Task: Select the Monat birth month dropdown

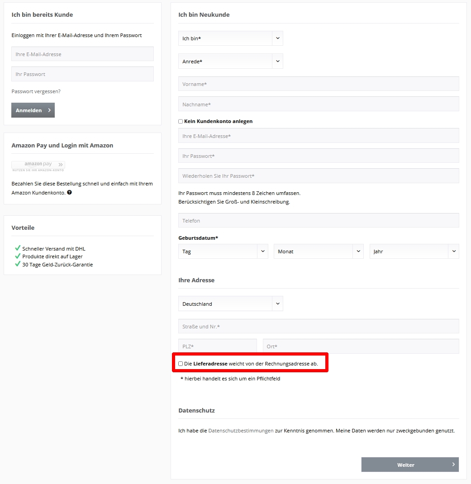Action: click(319, 251)
